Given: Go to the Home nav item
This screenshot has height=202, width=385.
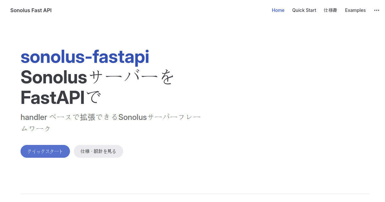Looking at the screenshot, I should coord(278,10).
